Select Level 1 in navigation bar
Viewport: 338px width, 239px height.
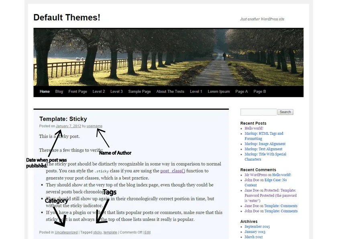(x=196, y=92)
